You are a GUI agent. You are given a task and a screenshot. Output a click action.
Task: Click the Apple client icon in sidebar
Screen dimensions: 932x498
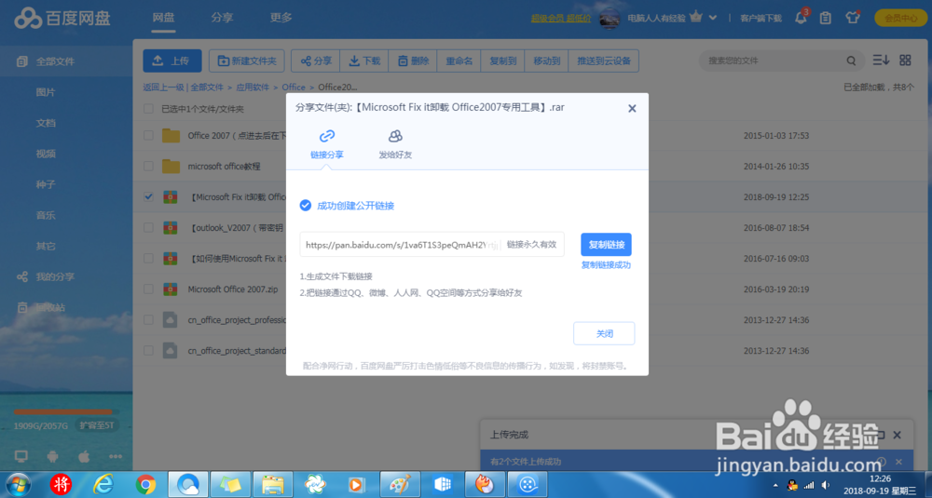tap(84, 456)
